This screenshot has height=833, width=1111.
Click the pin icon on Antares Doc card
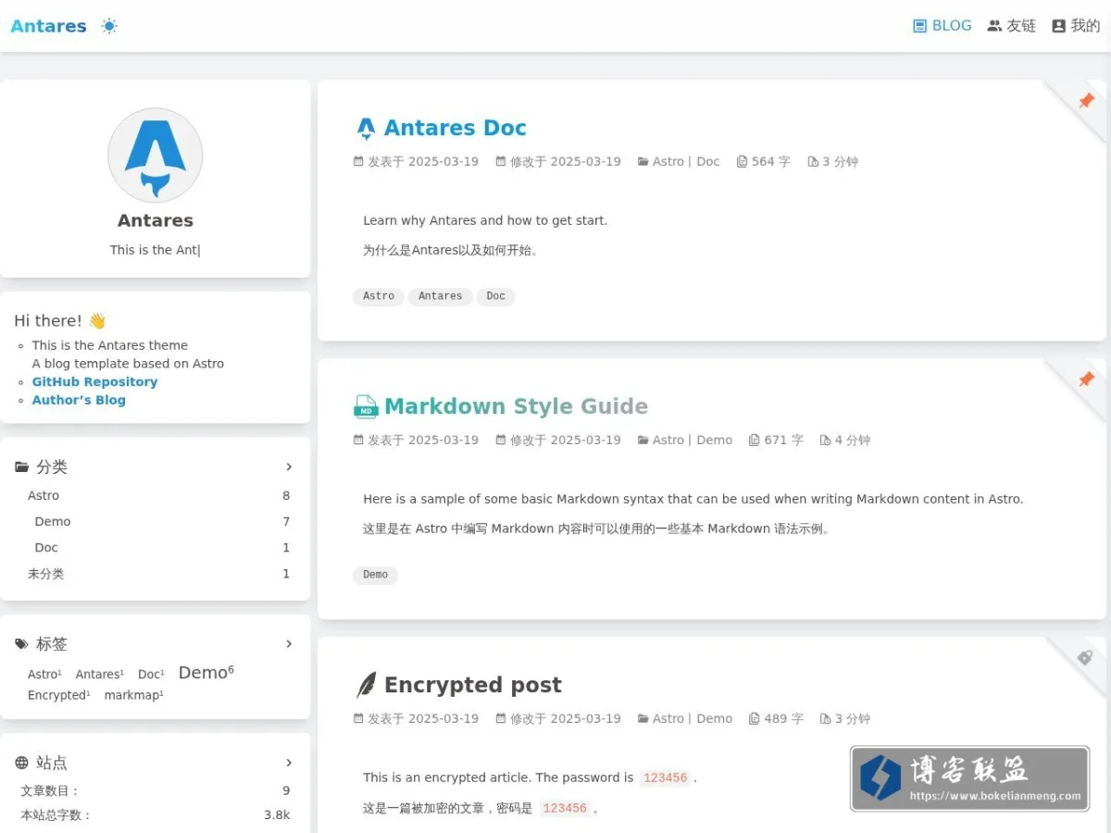tap(1086, 100)
